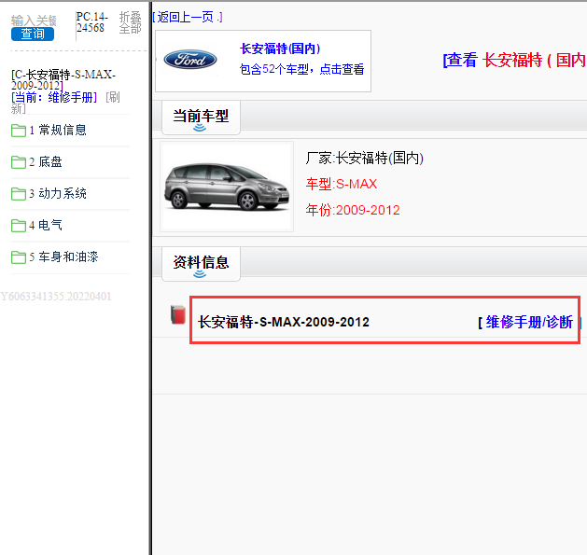Click the 厂家:长安福特(国内) text
The height and width of the screenshot is (555, 587).
(x=364, y=158)
